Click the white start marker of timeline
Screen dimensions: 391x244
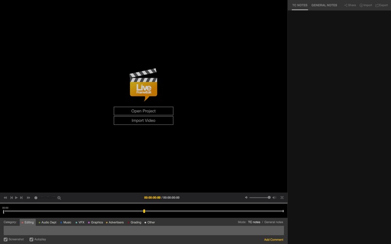3,212
